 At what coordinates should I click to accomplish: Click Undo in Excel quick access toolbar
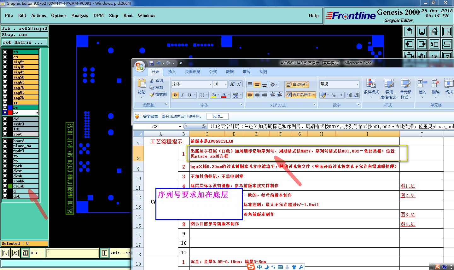(159, 63)
